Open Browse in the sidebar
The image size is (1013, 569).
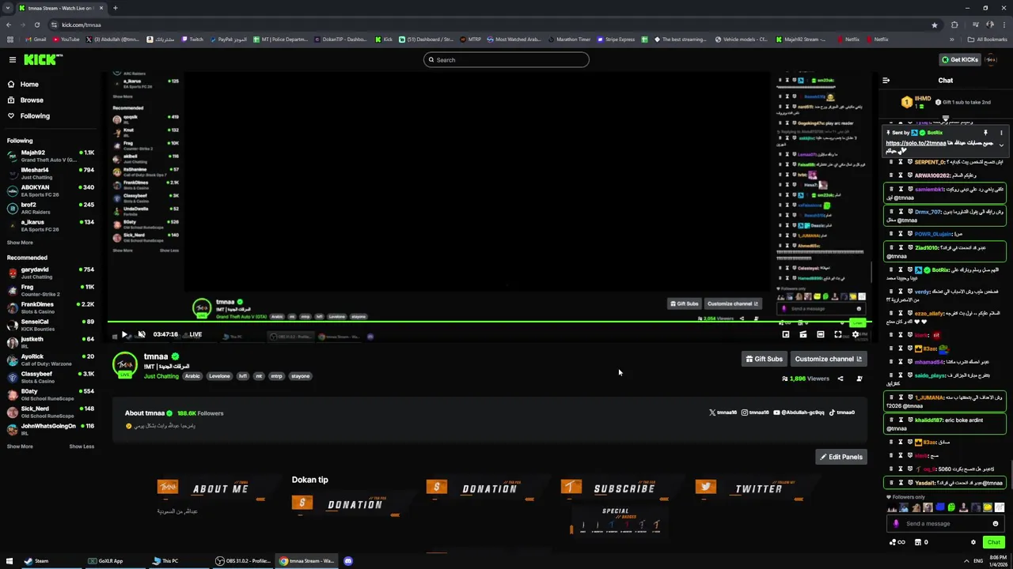coord(32,100)
